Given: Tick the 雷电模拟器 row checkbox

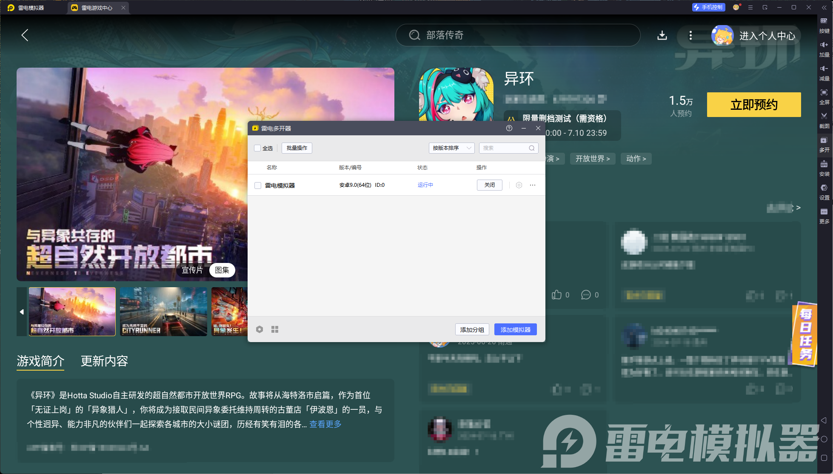Looking at the screenshot, I should pos(258,186).
